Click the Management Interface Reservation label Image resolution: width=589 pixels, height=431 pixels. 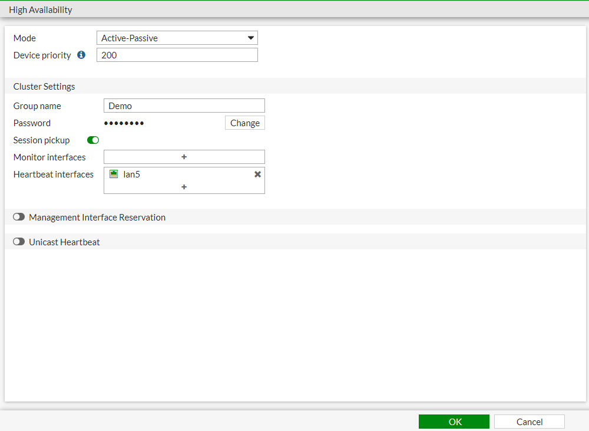(x=97, y=218)
